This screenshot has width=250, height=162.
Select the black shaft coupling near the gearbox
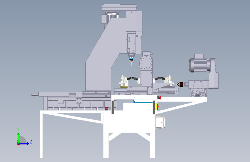(181, 84)
